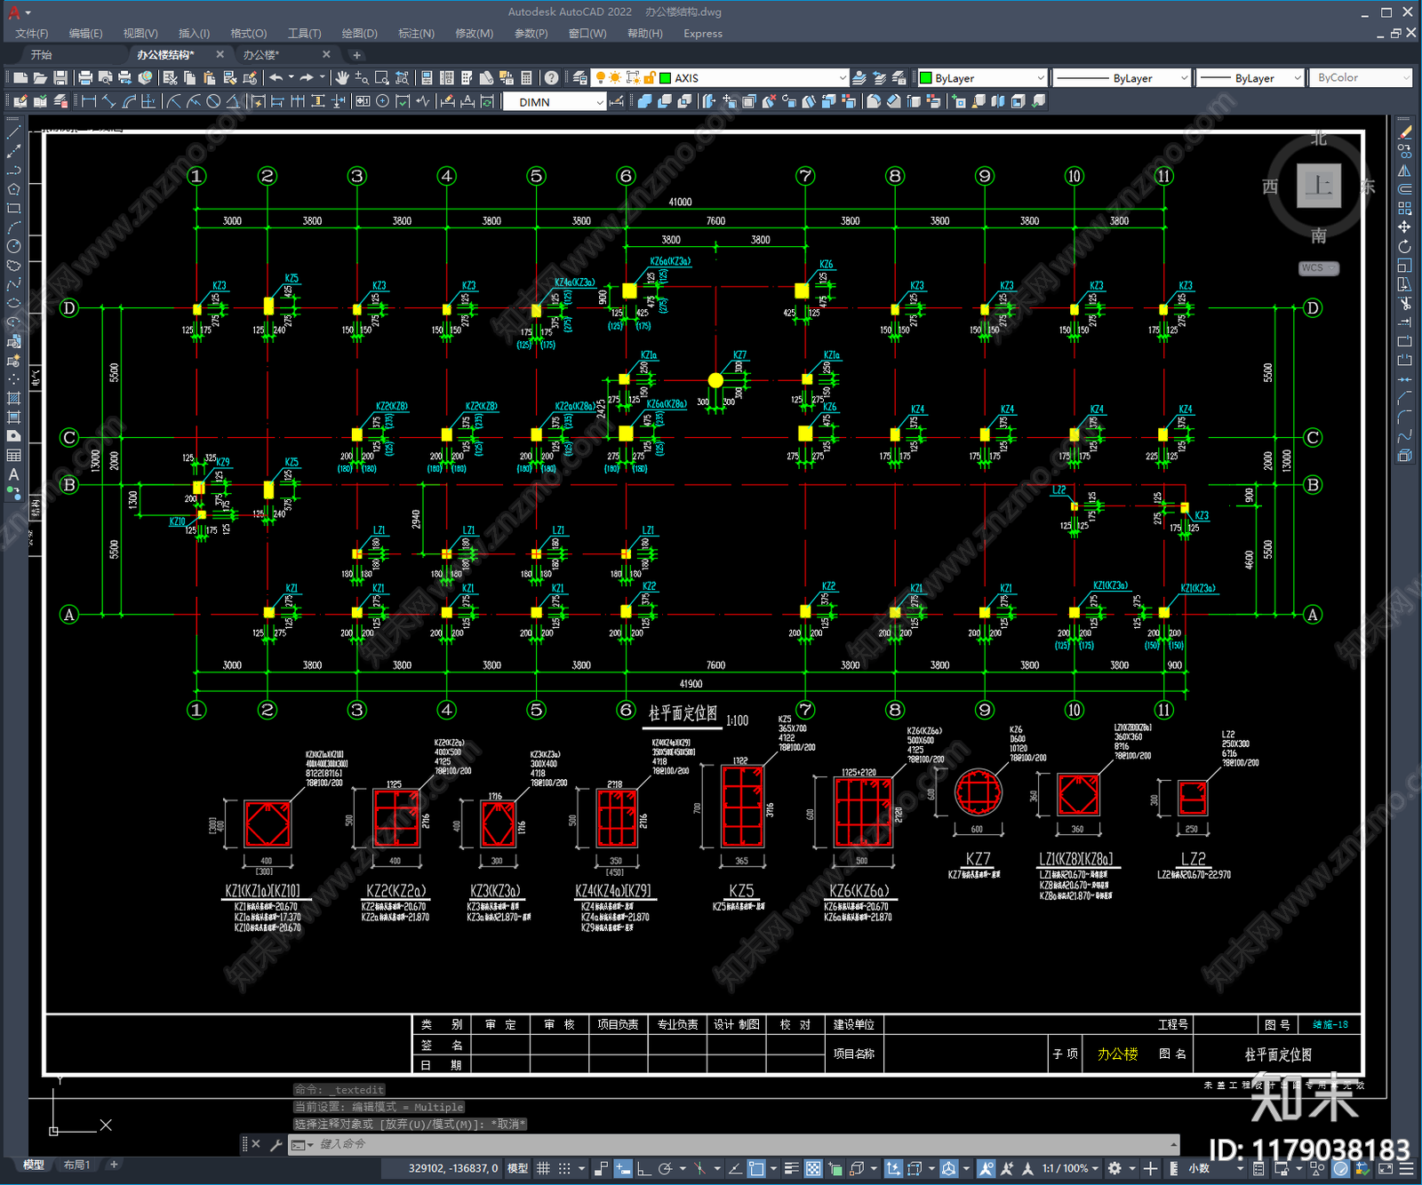The image size is (1422, 1185).
Task: Toggle grid display in status bar
Action: click(543, 1169)
